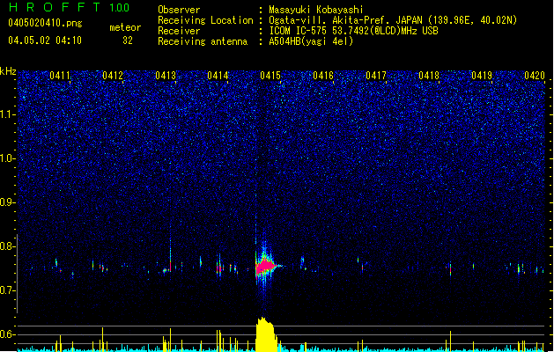Click the kHz axis unit label
The width and height of the screenshot is (554, 352).
click(8, 71)
